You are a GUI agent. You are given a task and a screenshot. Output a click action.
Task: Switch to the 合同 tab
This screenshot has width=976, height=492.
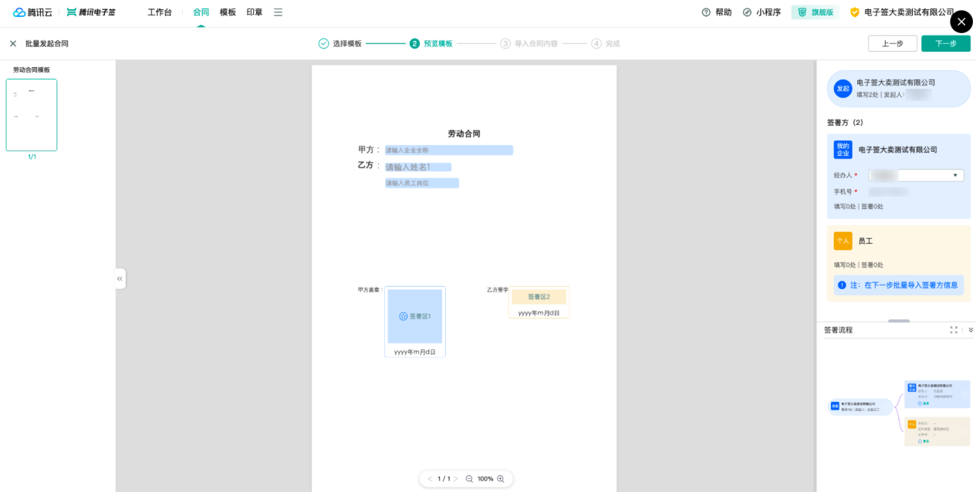tap(201, 12)
